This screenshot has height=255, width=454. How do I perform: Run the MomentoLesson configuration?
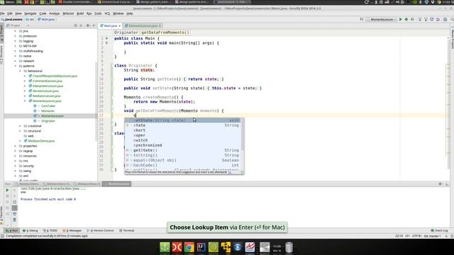click(x=401, y=19)
